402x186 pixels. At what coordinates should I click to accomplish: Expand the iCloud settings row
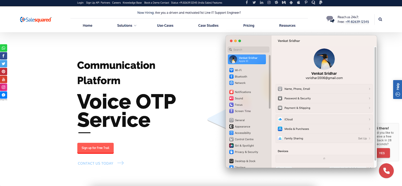(324, 119)
